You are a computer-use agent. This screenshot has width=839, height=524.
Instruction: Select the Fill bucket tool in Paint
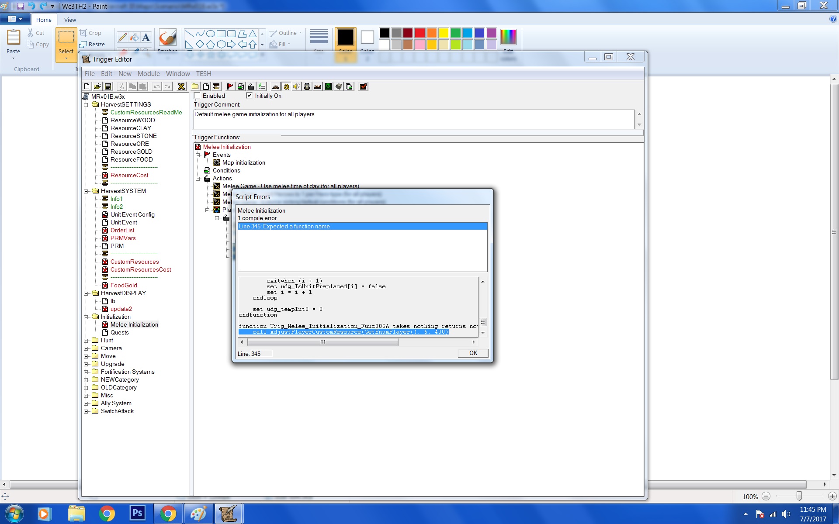[135, 38]
